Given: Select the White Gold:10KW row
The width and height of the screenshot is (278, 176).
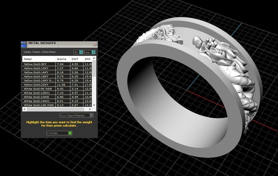Looking at the screenshot, I should pyautogui.click(x=57, y=97).
